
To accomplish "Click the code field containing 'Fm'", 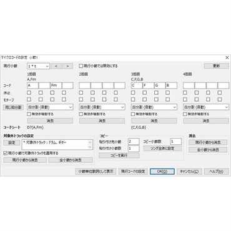I will tap(56, 86).
